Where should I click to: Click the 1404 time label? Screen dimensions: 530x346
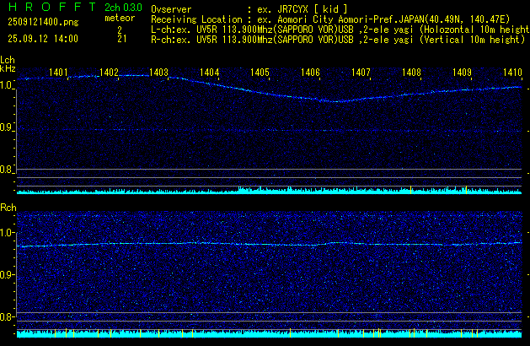210,73
